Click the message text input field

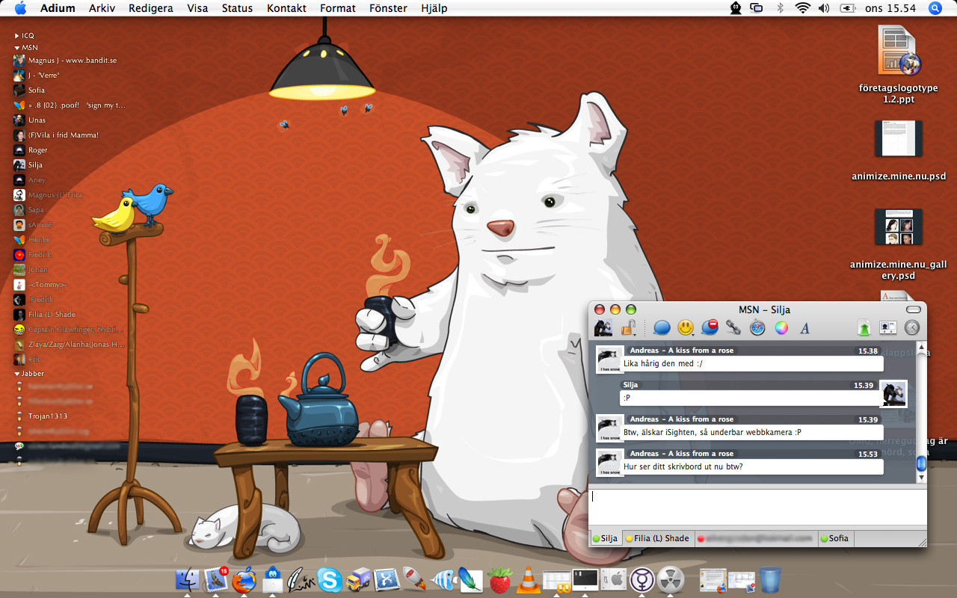[757, 507]
